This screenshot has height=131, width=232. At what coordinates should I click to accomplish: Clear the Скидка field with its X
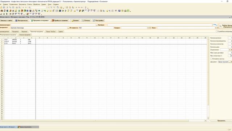click(x=150, y=28)
